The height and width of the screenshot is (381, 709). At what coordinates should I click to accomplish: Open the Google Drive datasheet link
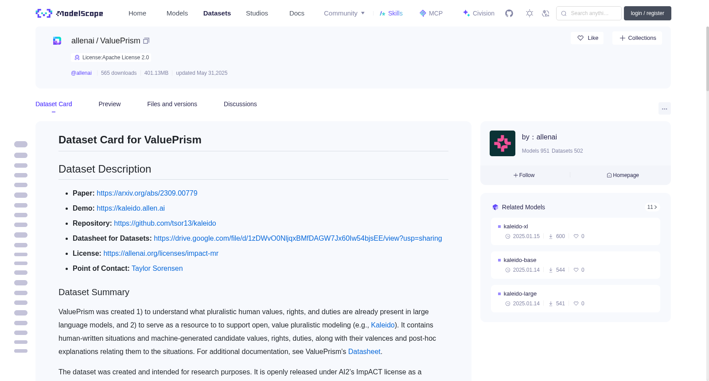(x=298, y=239)
